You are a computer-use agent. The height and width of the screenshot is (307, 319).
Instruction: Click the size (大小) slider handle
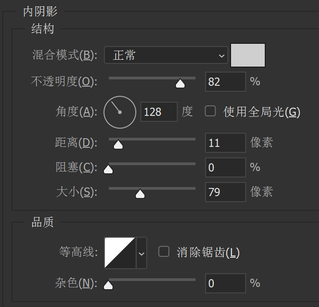140,194
